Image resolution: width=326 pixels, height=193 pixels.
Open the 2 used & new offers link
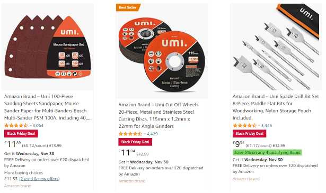[40, 179]
